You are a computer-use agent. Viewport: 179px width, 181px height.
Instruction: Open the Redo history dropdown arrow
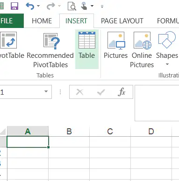(59, 6)
